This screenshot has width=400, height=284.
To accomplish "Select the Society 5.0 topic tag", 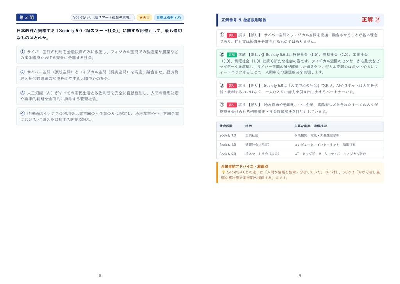I will point(103,17).
